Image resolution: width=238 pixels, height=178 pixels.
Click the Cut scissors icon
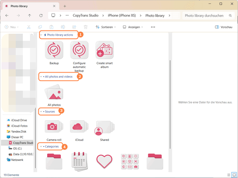[29, 27]
